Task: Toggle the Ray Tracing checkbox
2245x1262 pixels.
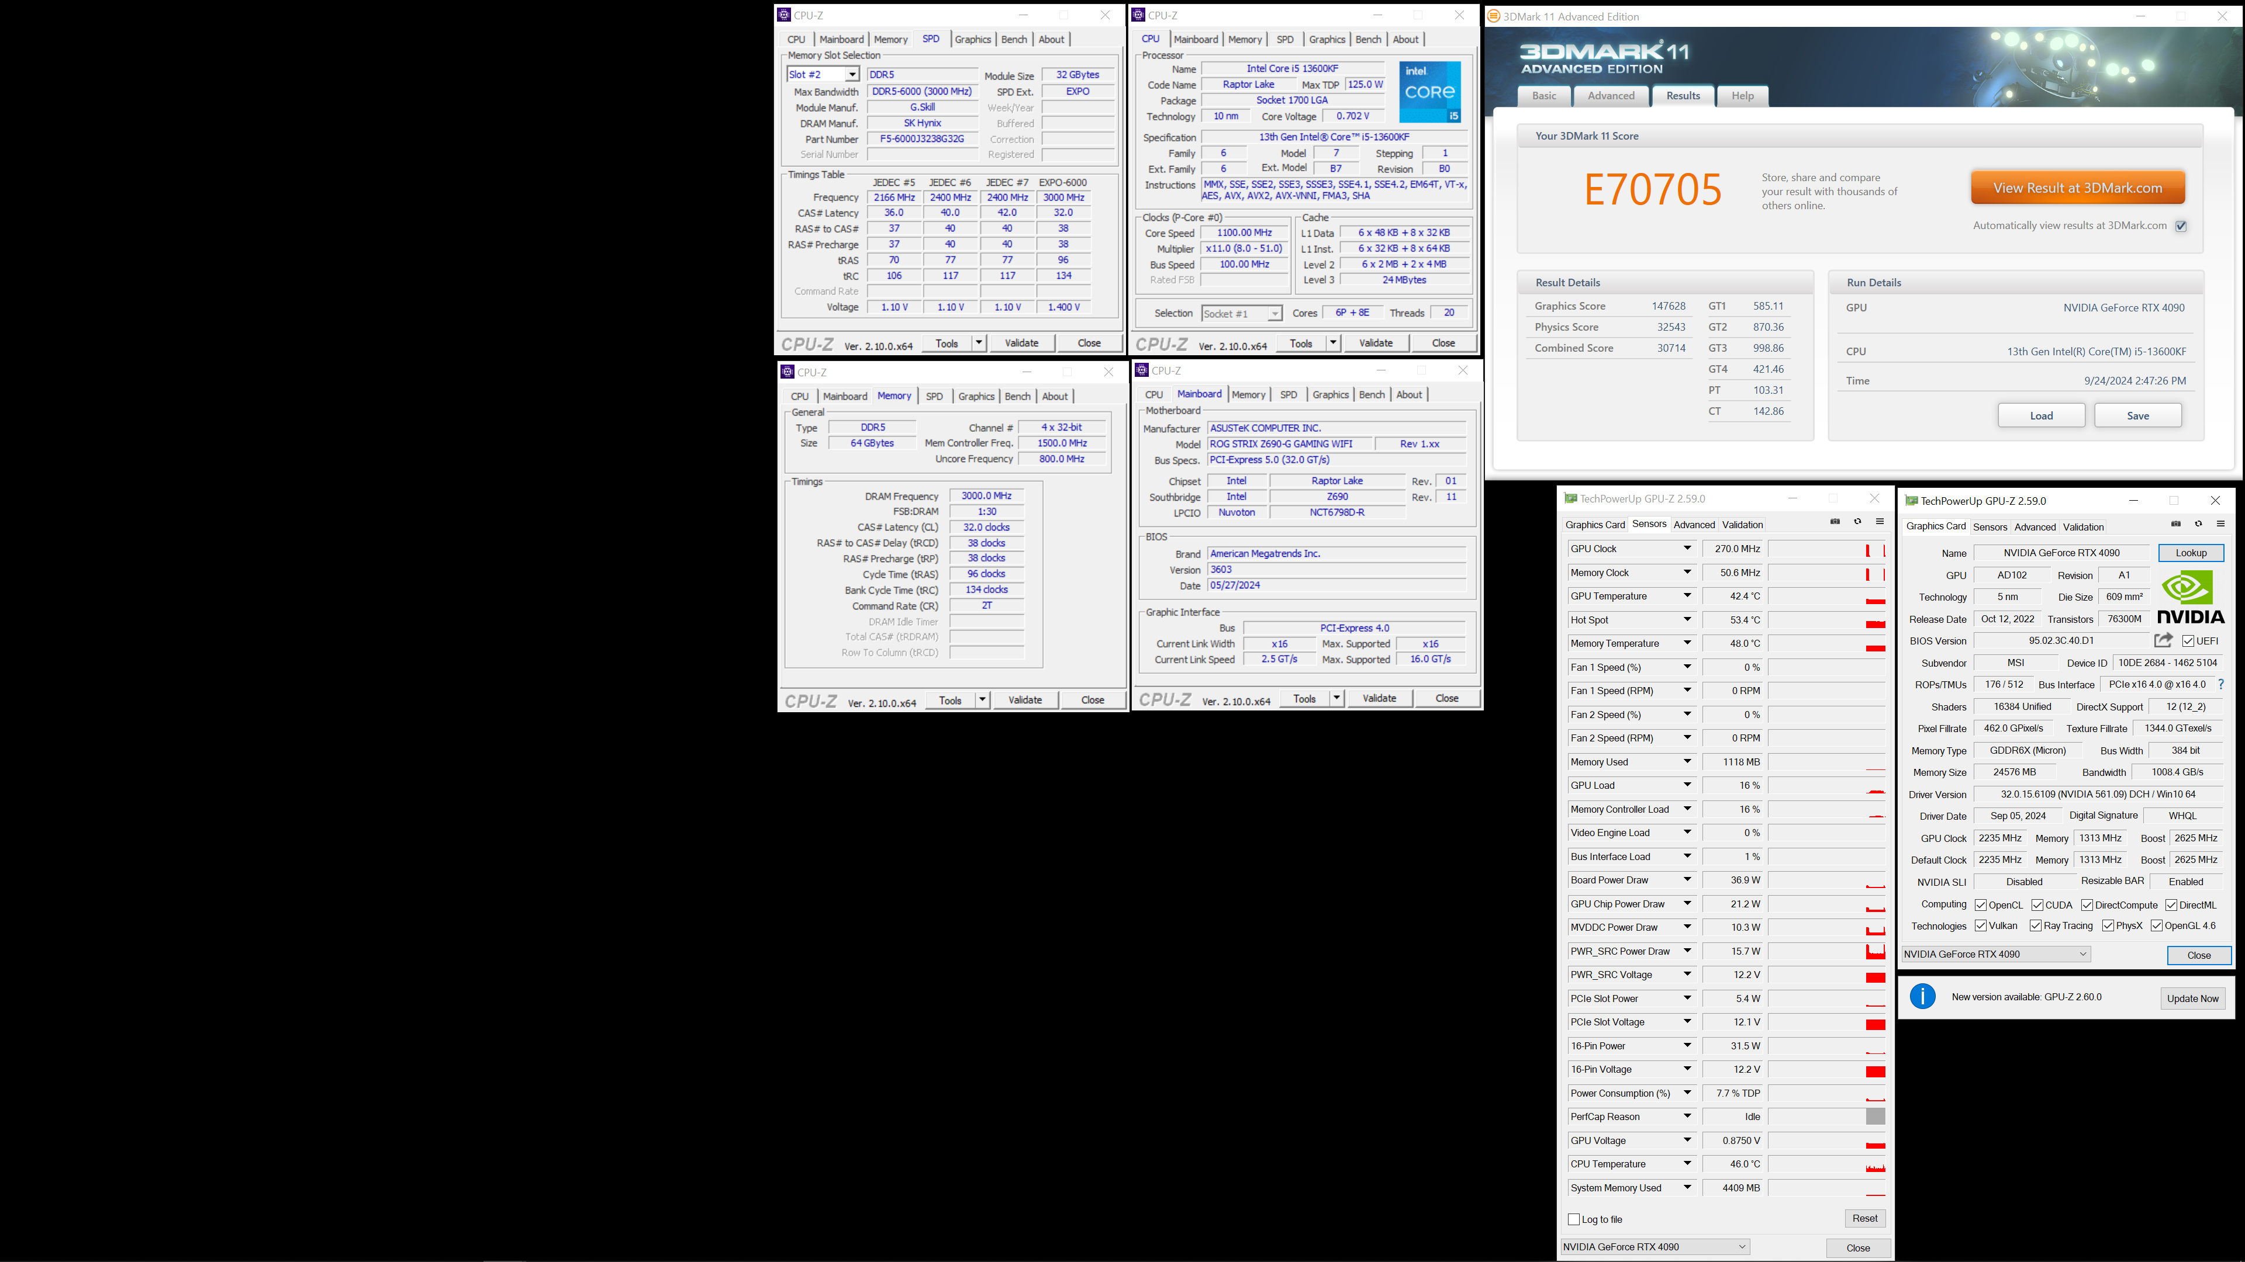Action: point(2036,926)
